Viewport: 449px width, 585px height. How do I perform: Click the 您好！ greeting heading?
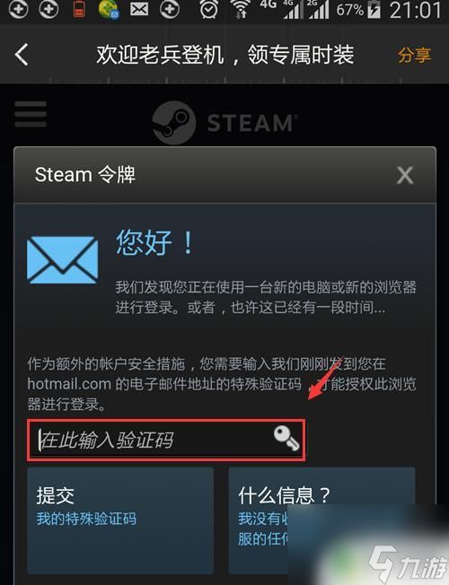(155, 242)
